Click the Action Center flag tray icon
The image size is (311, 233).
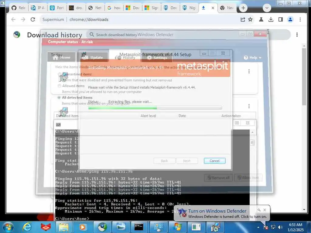point(265,227)
